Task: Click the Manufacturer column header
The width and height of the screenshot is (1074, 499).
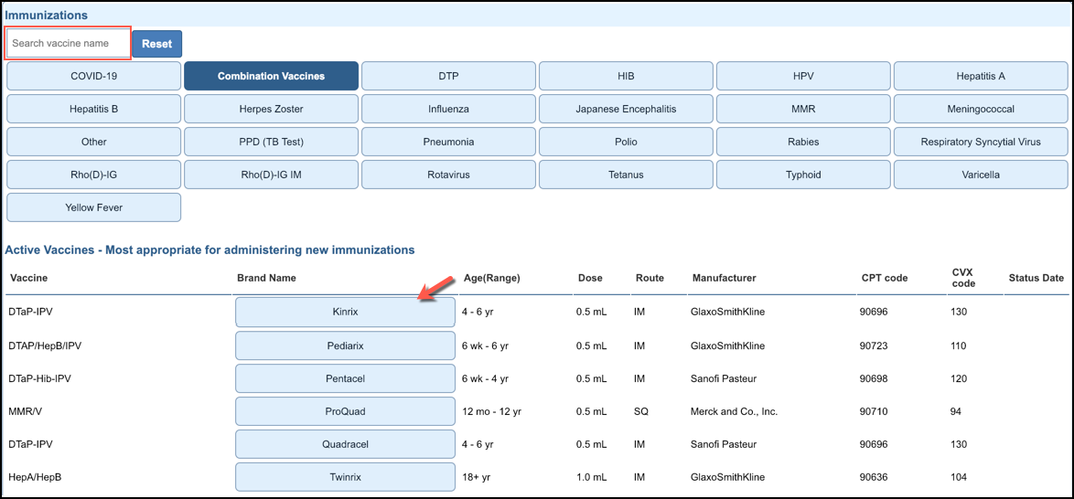Action: (724, 278)
